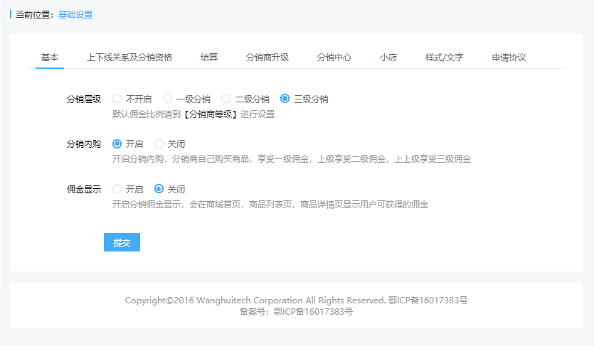The image size is (594, 346).
Task: Follow the 【分销商等级】 link
Action: pos(211,114)
